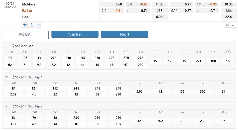238x130 pixels.
Task: Collapse Tỷ Số Chính Xác Hiệp 2 section
Action: [x=6, y=106]
